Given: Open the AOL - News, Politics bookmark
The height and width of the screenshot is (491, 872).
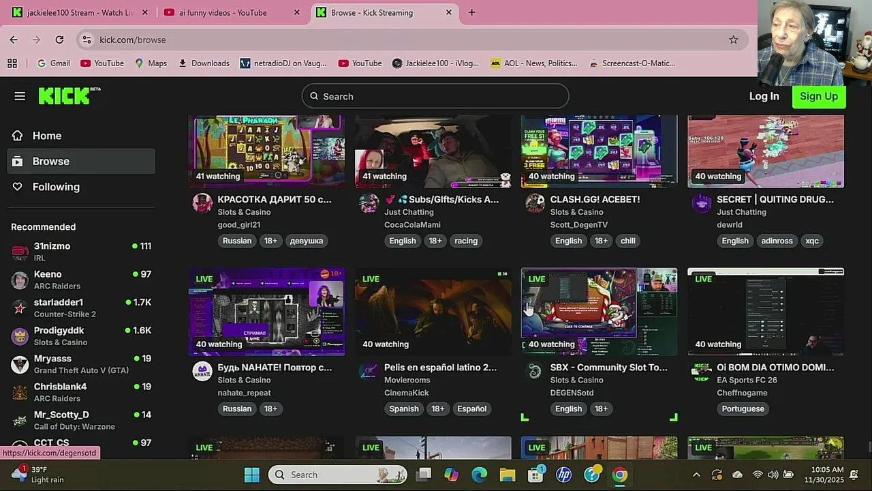Looking at the screenshot, I should pyautogui.click(x=534, y=63).
